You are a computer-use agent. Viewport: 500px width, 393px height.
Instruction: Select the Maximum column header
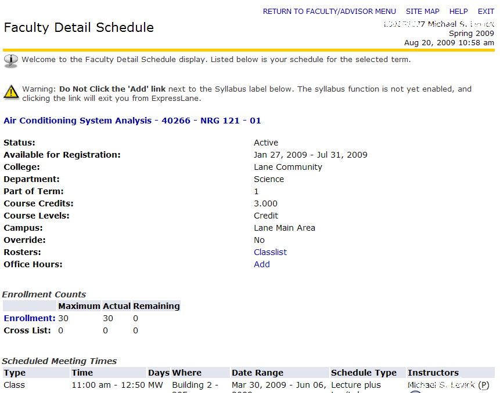click(x=78, y=305)
